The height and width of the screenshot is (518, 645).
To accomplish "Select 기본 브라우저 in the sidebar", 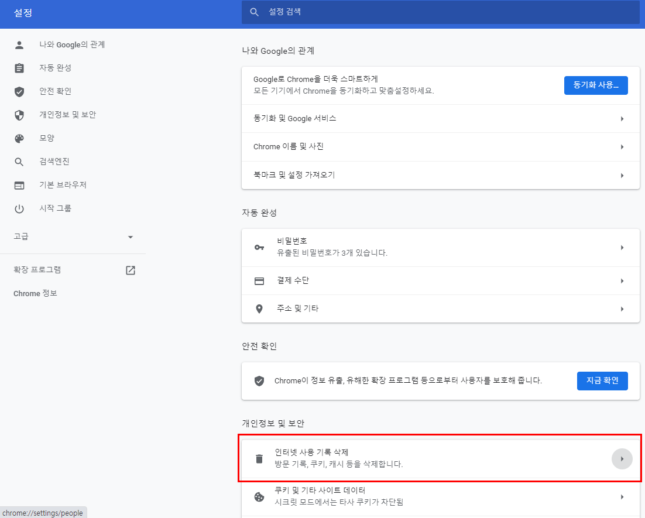I will [x=63, y=185].
